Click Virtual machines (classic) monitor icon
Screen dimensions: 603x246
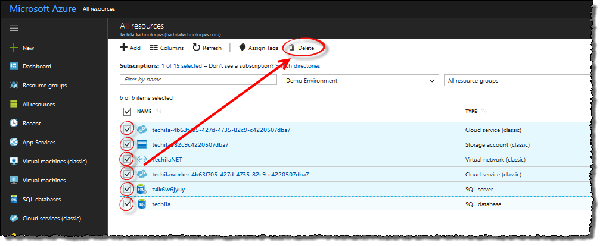pyautogui.click(x=14, y=161)
